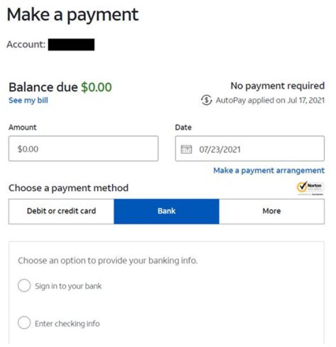
Task: Open the More payment methods tab
Action: pos(272,211)
